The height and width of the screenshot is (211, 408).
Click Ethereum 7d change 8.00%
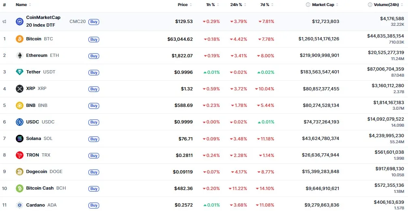coord(265,56)
